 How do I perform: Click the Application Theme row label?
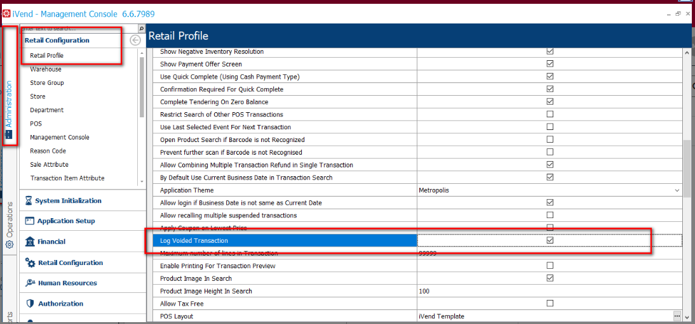point(187,190)
